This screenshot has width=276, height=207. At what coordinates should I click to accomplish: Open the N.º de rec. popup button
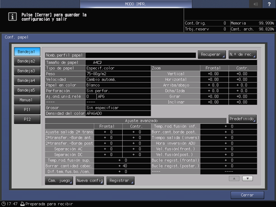pyautogui.click(x=242, y=54)
